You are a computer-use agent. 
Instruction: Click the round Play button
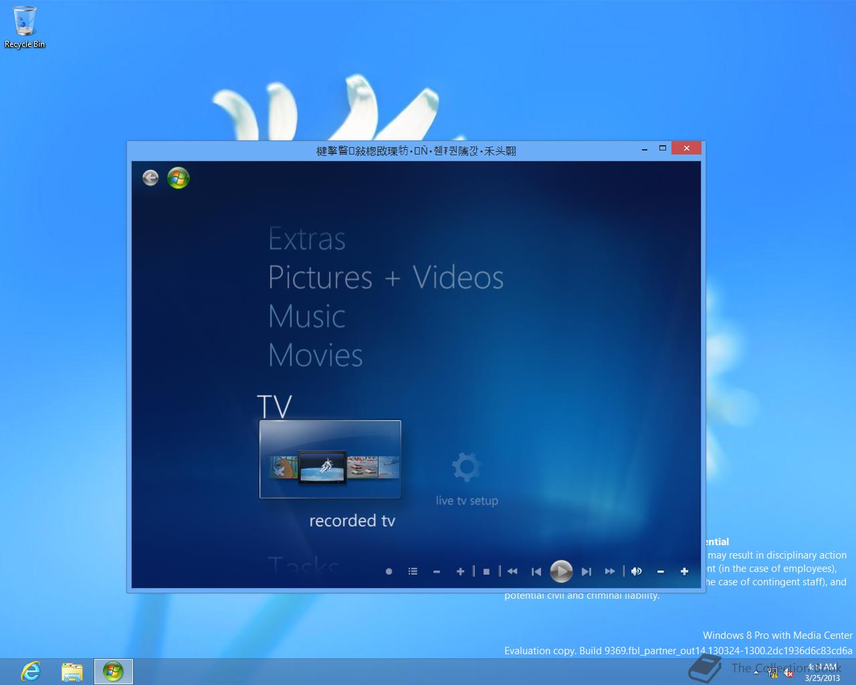coord(561,571)
